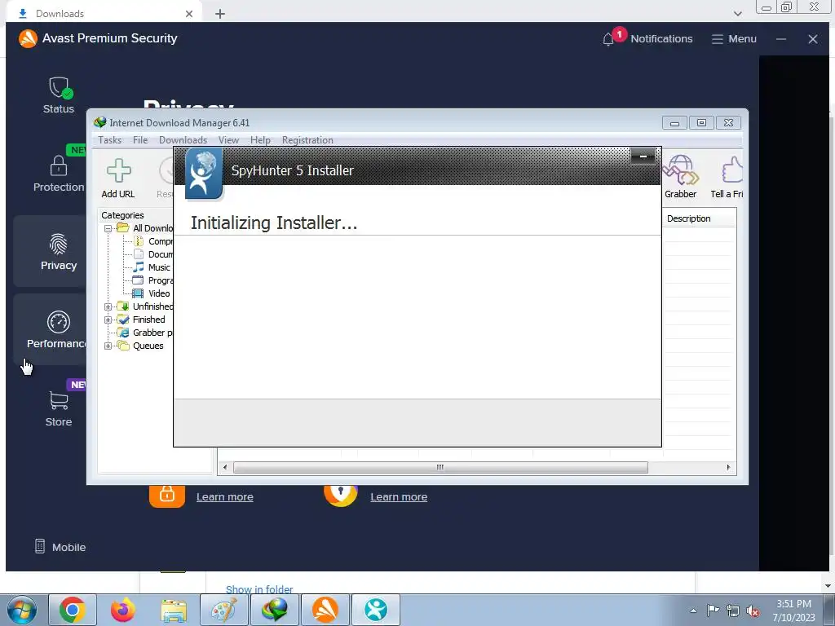Select Documents category in IDM tree
The height and width of the screenshot is (626, 835).
tap(152, 254)
